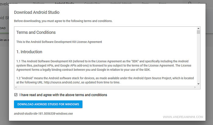Click the file name android-studio-ide-181.5056338-windows.exe

point(43,113)
